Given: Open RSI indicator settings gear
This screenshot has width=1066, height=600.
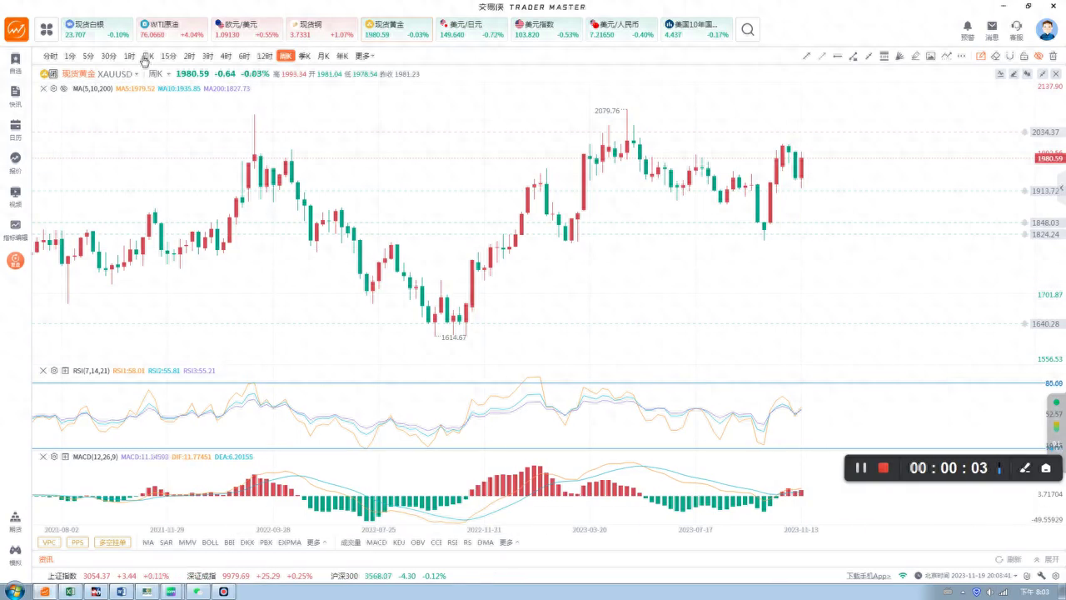Looking at the screenshot, I should click(54, 371).
